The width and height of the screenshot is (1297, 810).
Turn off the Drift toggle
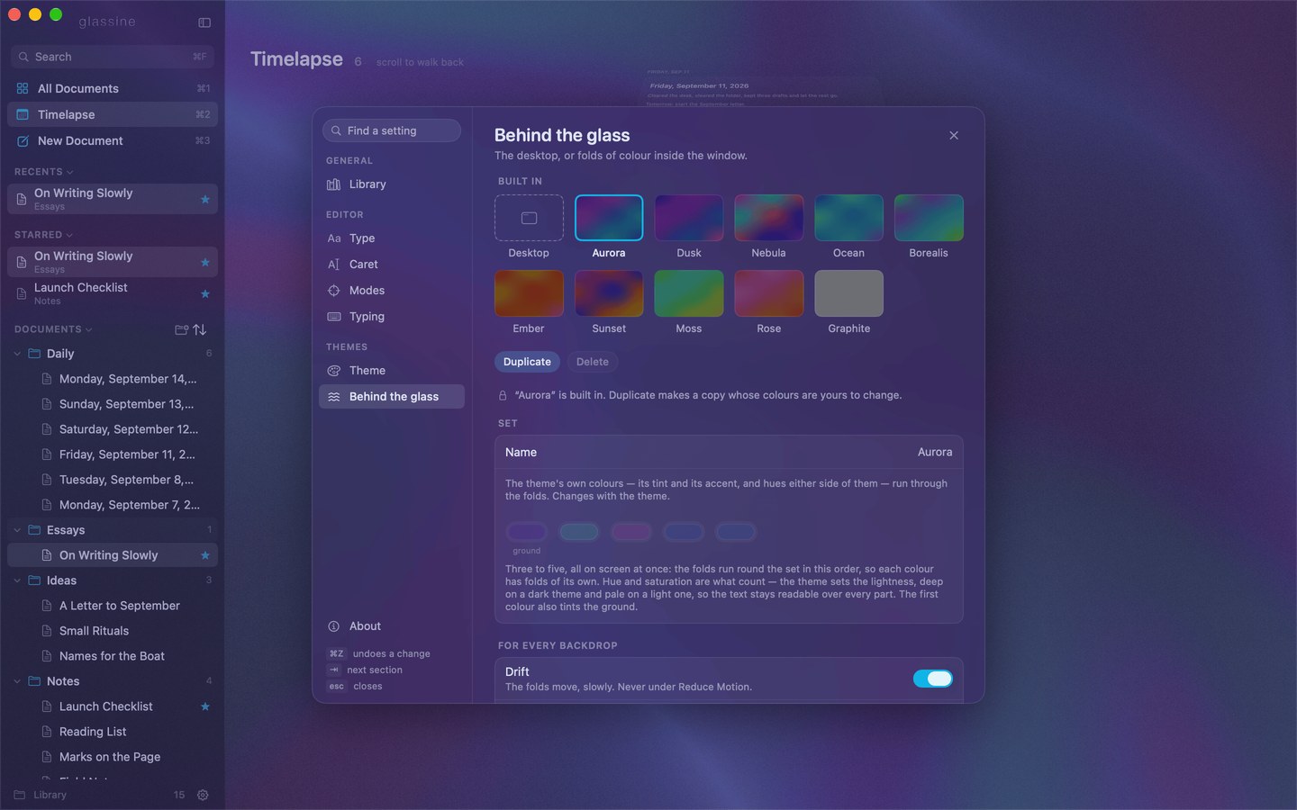pyautogui.click(x=932, y=679)
